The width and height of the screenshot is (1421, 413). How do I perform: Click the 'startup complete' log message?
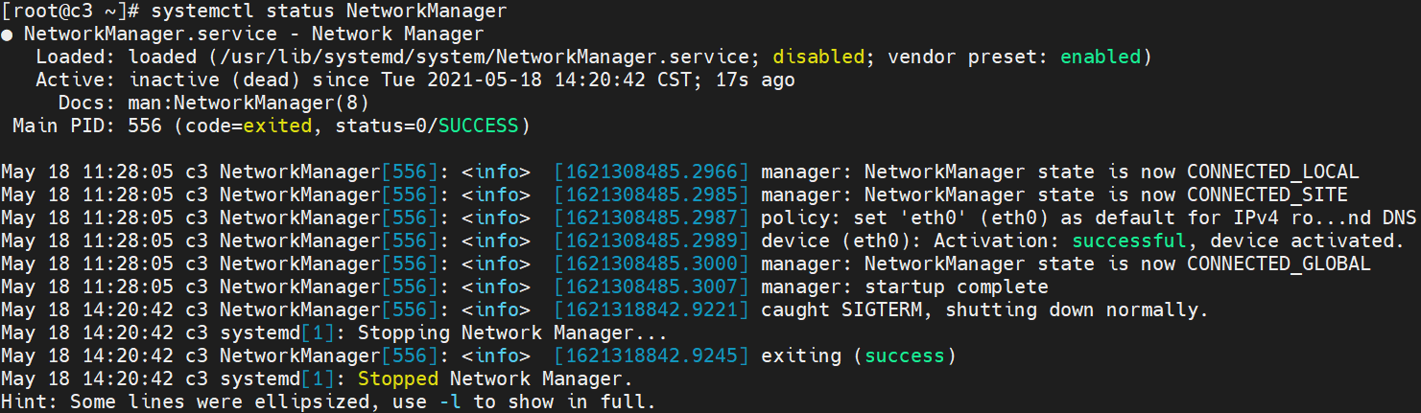[x=956, y=287]
